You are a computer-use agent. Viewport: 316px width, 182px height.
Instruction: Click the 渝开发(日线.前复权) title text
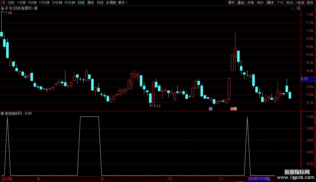tap(17, 8)
